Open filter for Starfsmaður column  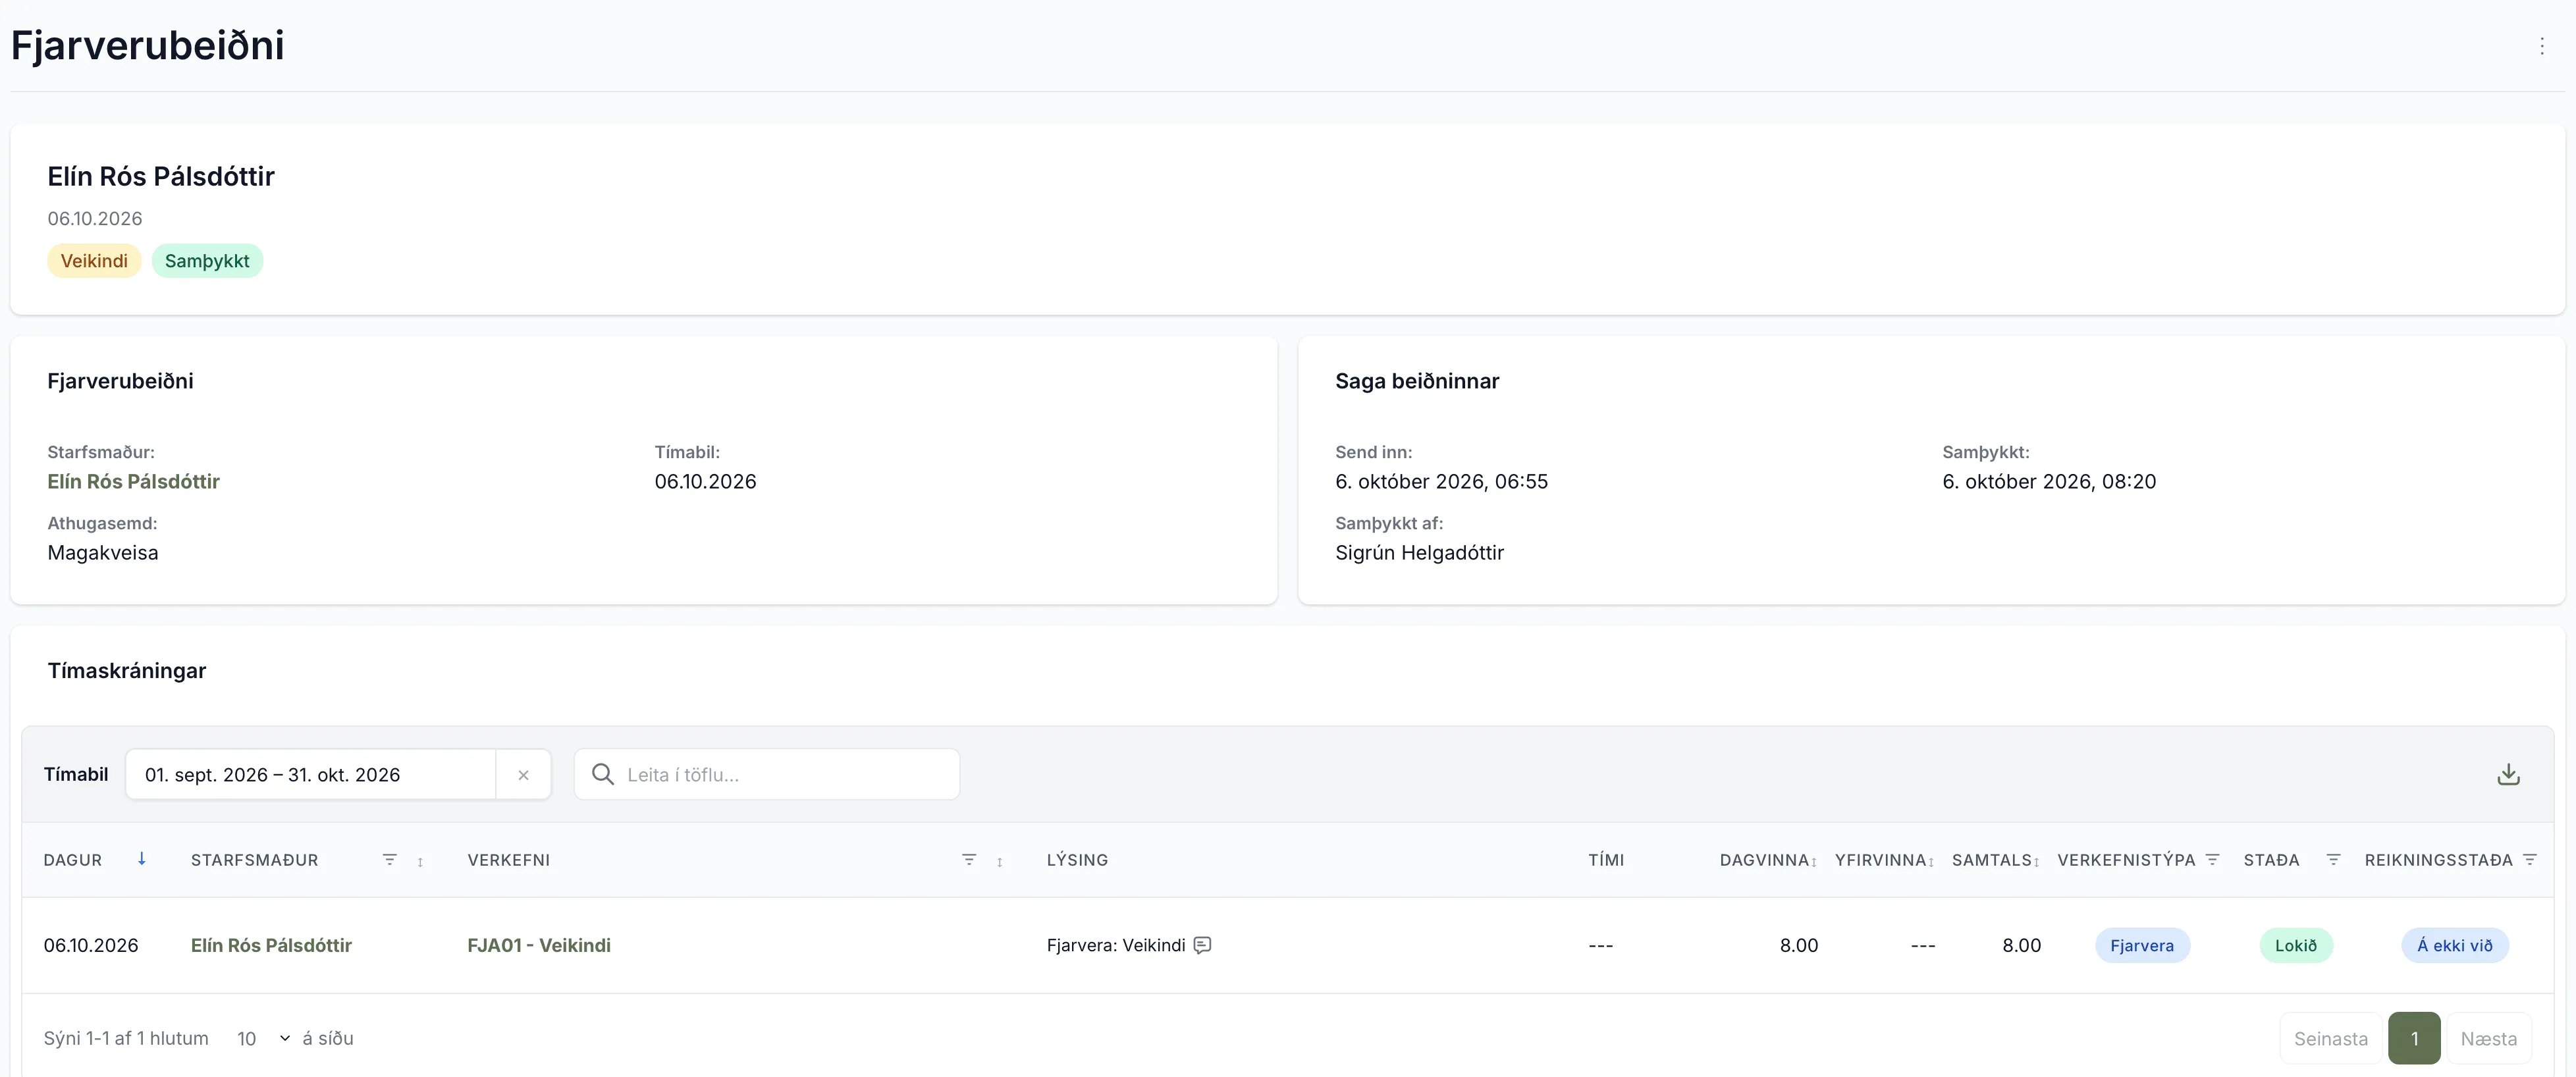[390, 859]
